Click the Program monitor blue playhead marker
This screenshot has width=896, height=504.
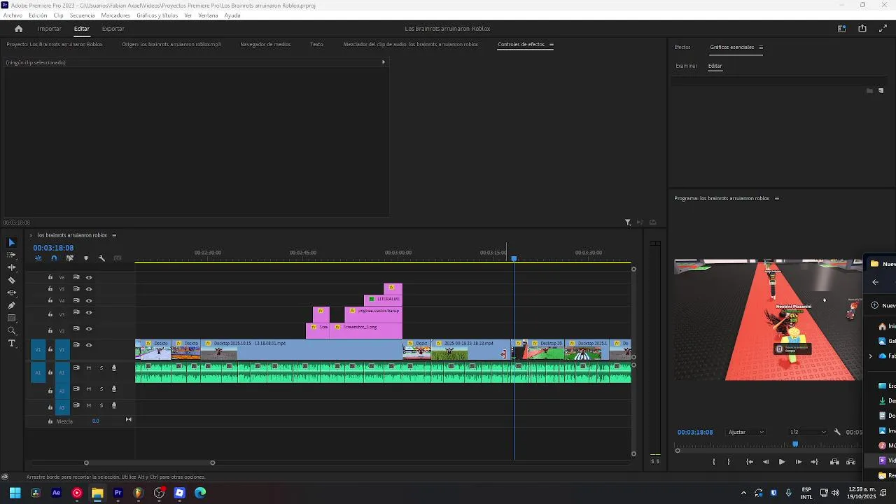(795, 444)
